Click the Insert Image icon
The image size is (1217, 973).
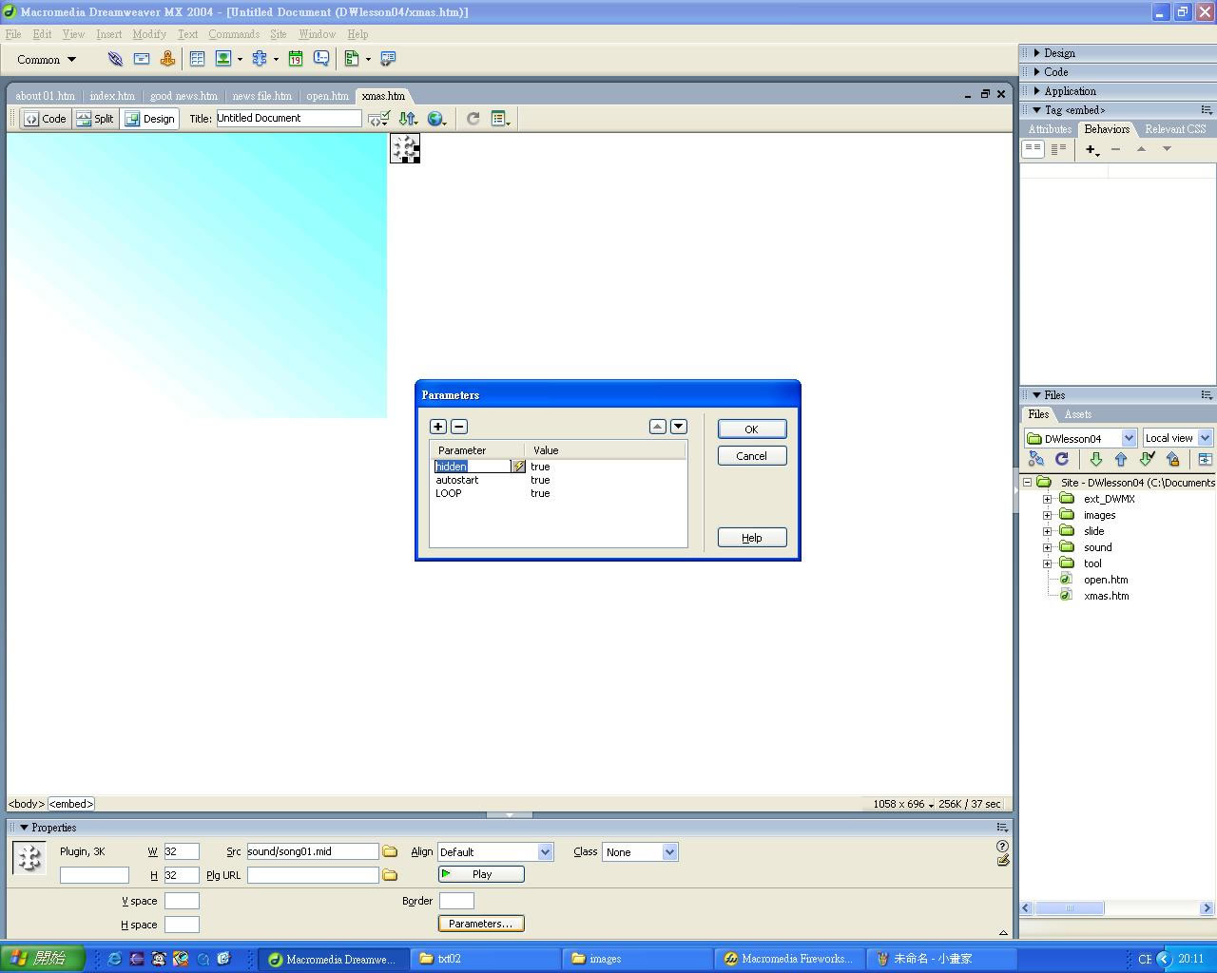[223, 59]
